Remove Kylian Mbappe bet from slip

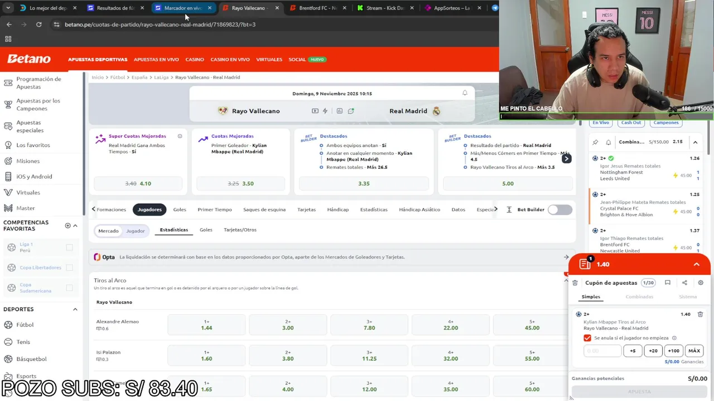(x=700, y=314)
